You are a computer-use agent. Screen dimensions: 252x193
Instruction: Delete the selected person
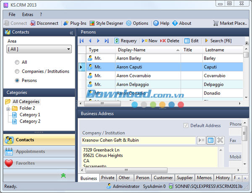pyautogui.click(x=170, y=41)
